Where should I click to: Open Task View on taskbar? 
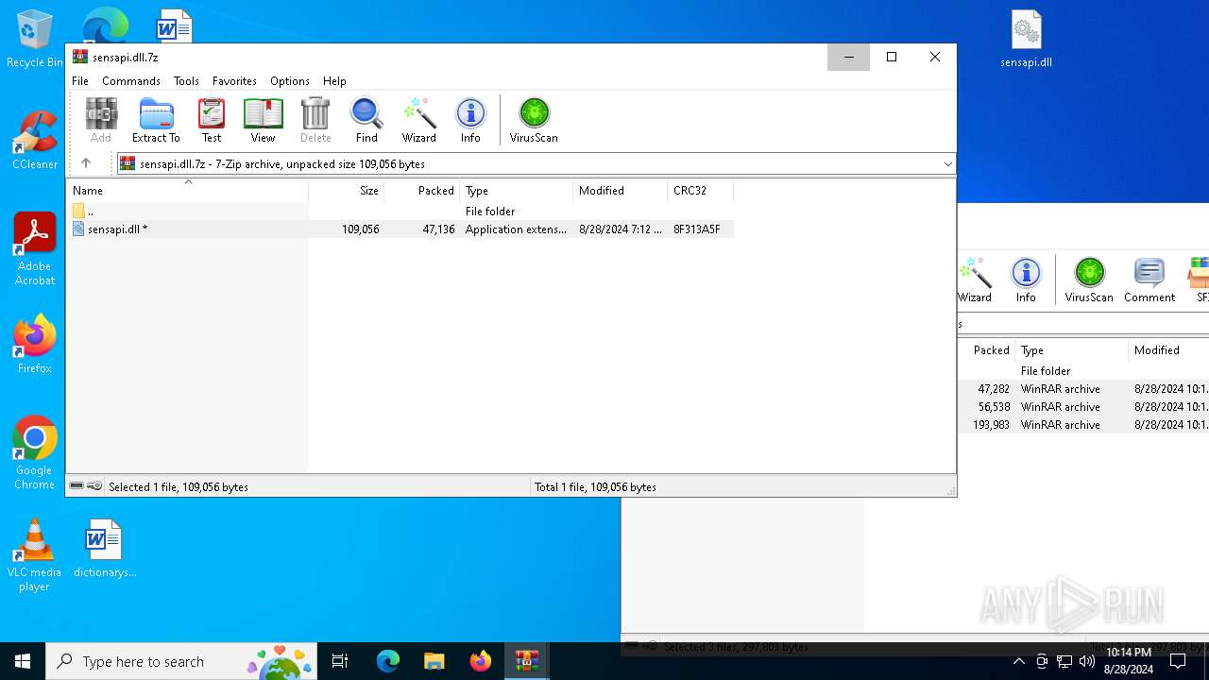click(x=340, y=661)
